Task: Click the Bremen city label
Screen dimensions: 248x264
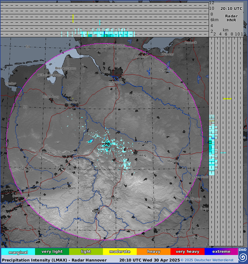Action: coord(72,102)
